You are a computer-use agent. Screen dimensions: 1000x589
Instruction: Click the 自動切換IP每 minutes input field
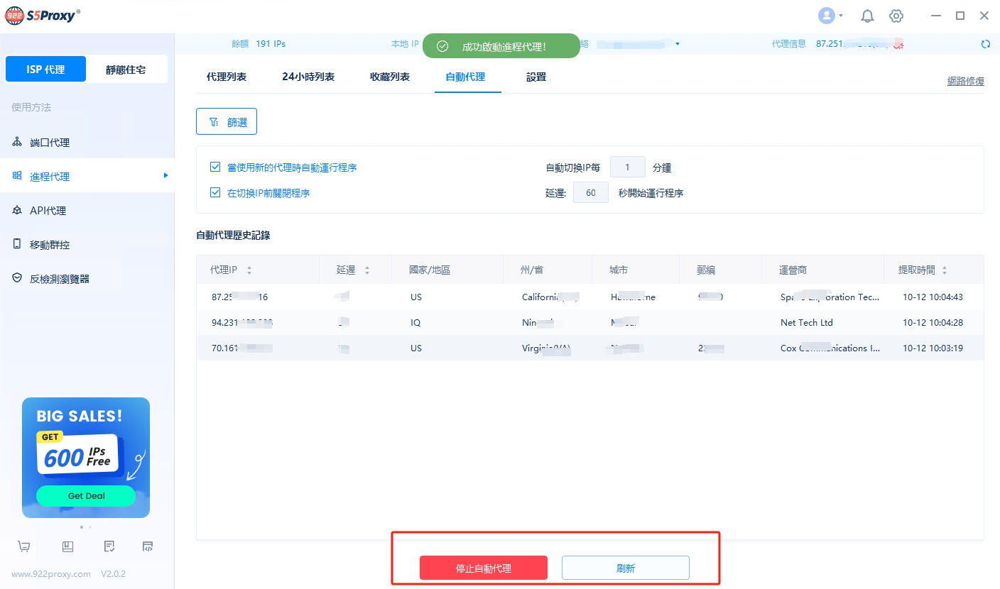click(x=627, y=167)
